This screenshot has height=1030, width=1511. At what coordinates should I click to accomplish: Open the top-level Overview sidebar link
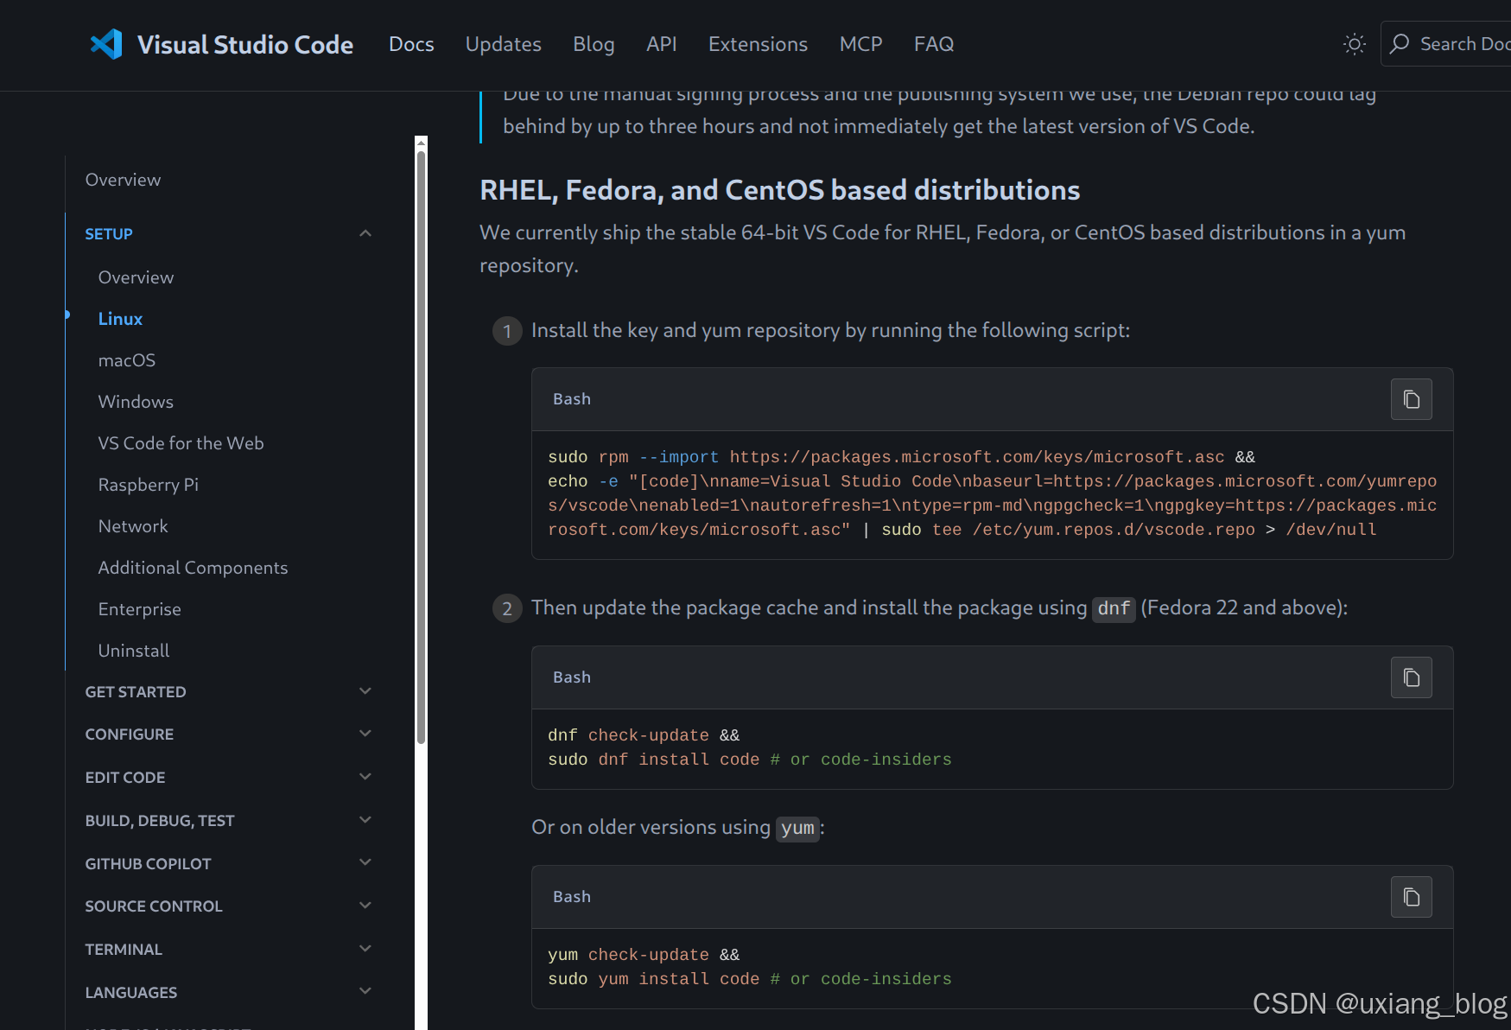(123, 180)
